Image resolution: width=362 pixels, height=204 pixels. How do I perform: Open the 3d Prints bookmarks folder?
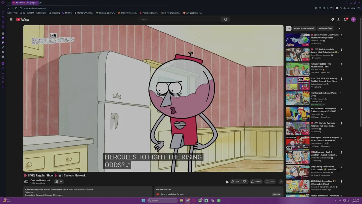click(12, 13)
